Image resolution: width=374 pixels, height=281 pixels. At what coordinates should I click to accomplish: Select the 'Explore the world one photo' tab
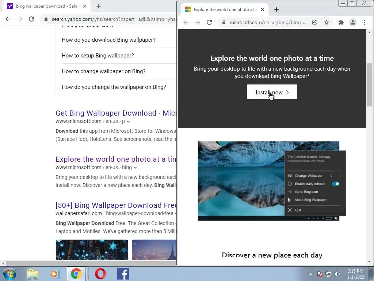click(x=225, y=10)
